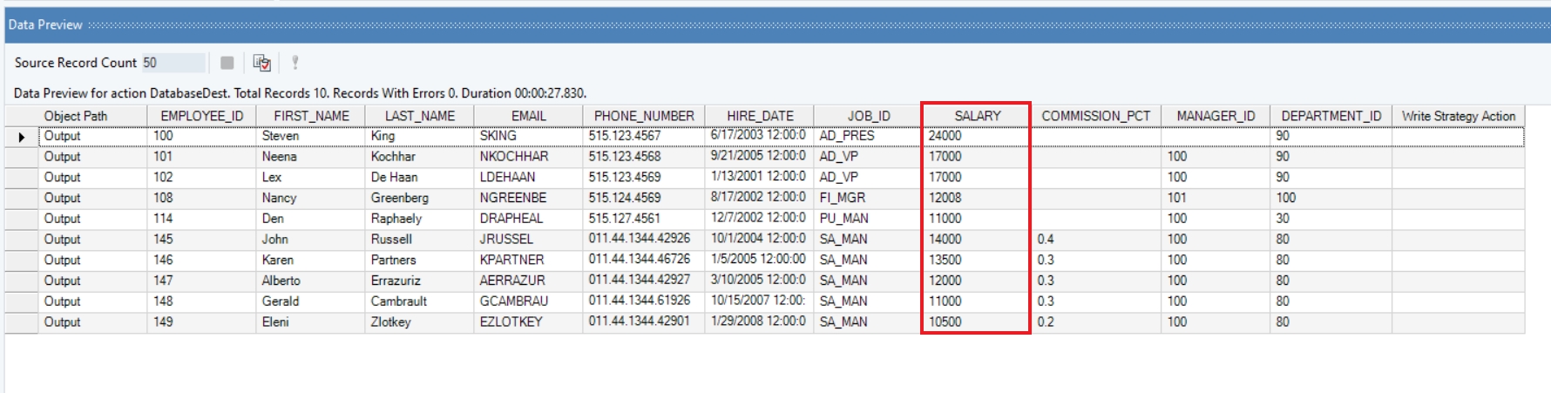Click the document with red checkmark icon
This screenshot has height=393, width=1551.
261,63
